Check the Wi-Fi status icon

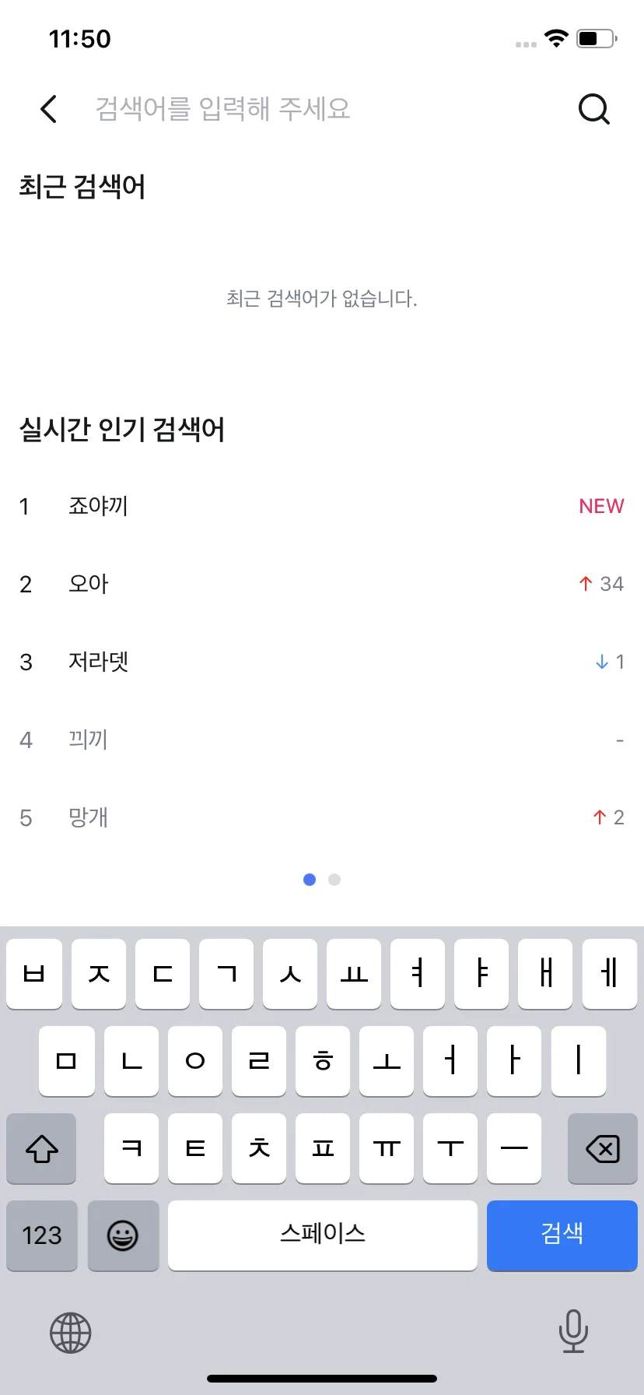(556, 38)
